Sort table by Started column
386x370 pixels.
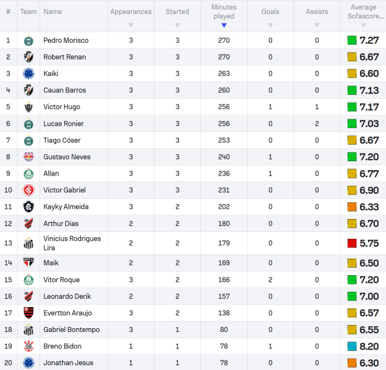(177, 16)
